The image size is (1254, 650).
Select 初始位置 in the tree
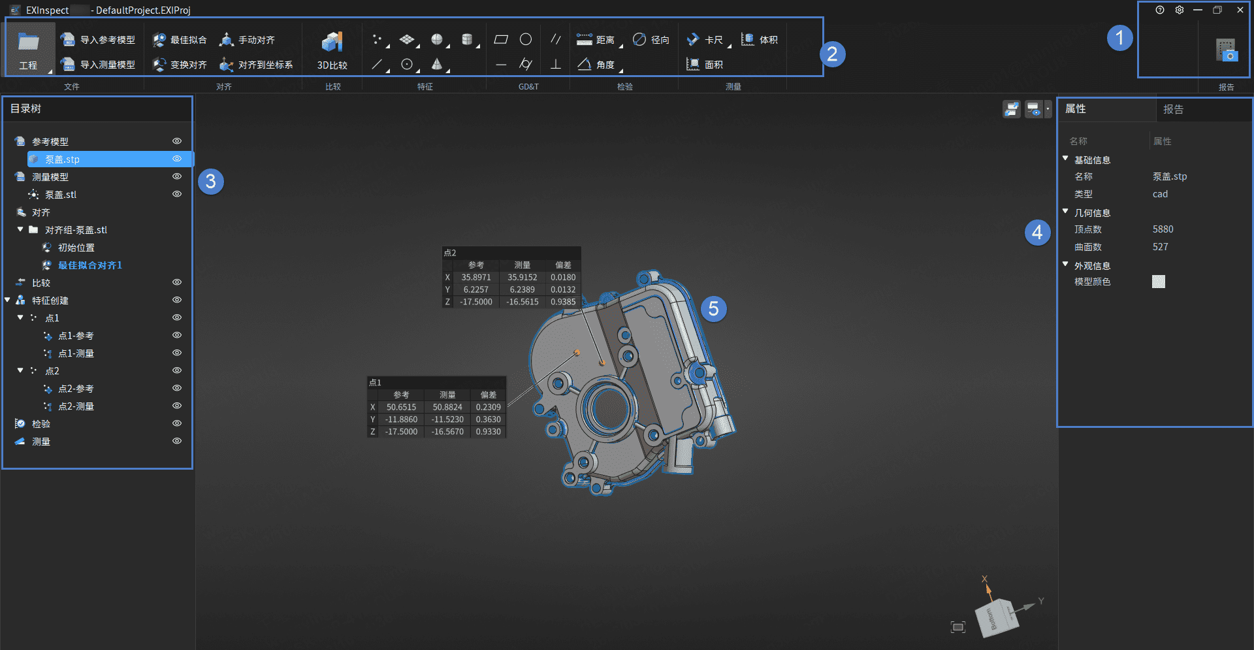coord(76,248)
